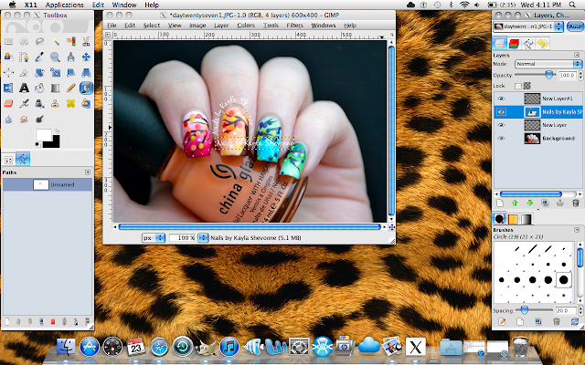
Task: Select the Move tool
Action: (86, 57)
